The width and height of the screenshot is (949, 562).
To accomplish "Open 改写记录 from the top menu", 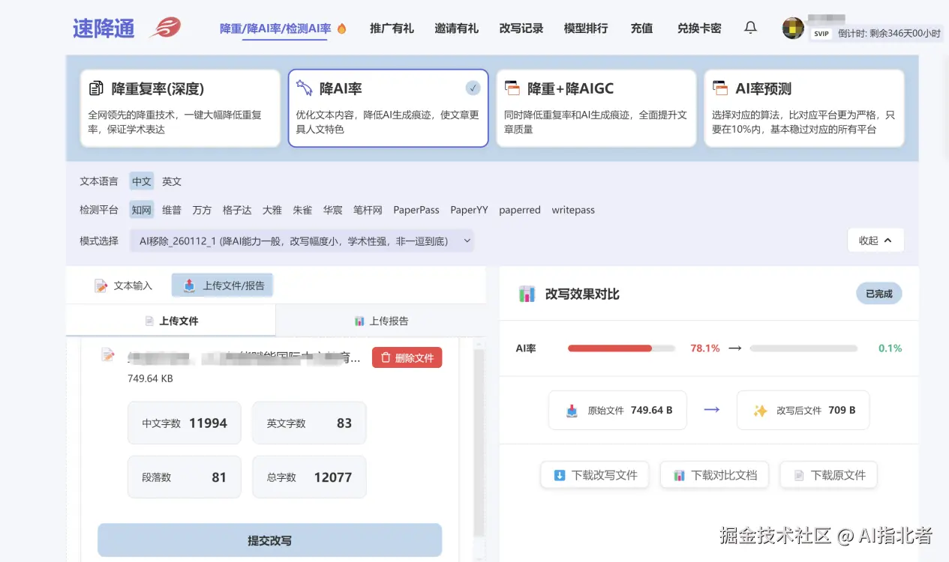I will click(x=521, y=28).
